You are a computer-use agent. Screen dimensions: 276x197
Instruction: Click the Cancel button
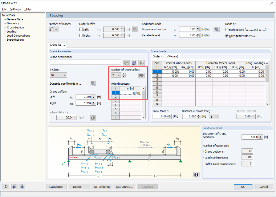(264, 187)
